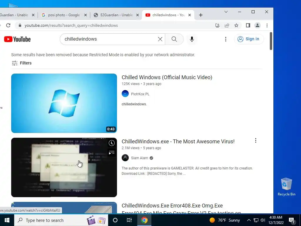This screenshot has height=226, width=301.
Task: Click the Sign in button
Action: [x=249, y=39]
